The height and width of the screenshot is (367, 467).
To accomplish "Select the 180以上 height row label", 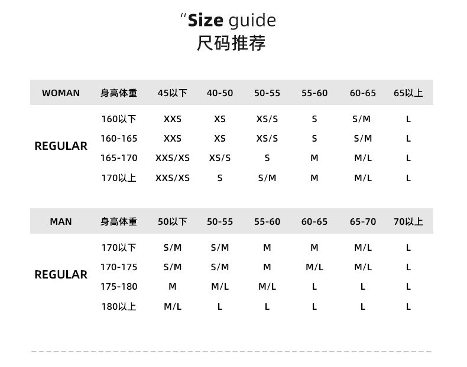I will click(119, 306).
